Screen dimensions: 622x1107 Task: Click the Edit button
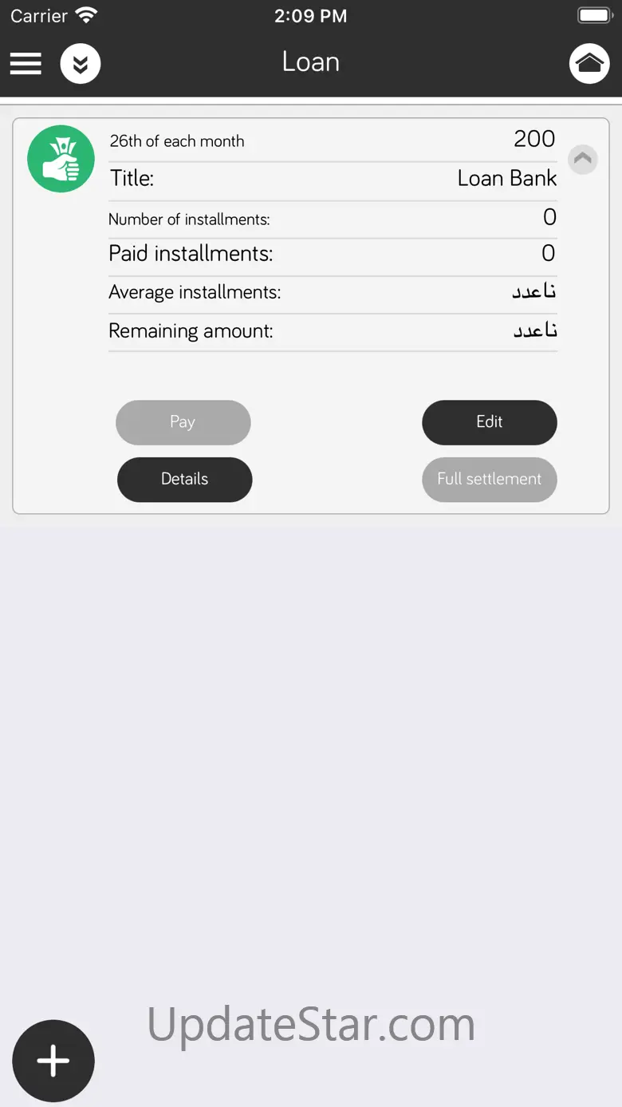(x=489, y=422)
